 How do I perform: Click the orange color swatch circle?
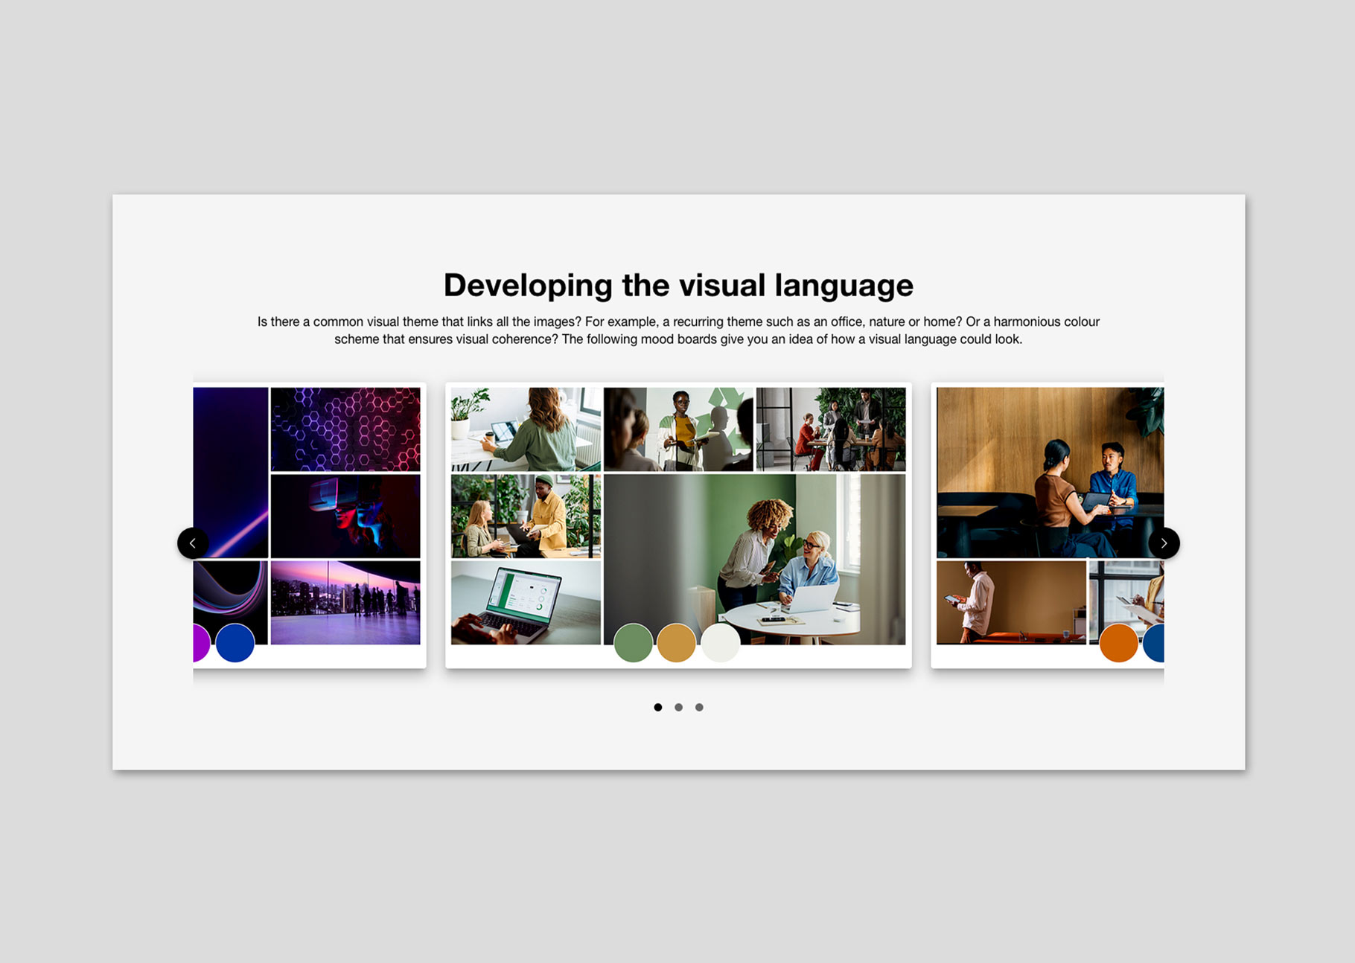[1118, 643]
